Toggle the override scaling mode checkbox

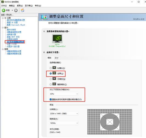click(51, 99)
